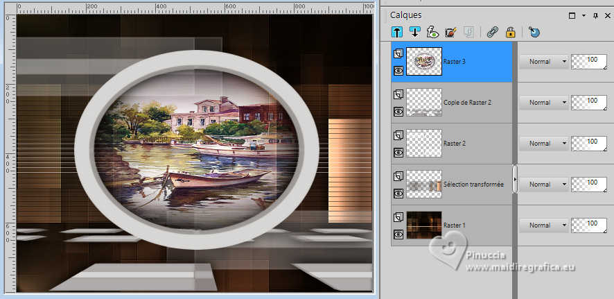Select the layer named Raster 2
The width and height of the screenshot is (614, 299).
(454, 144)
